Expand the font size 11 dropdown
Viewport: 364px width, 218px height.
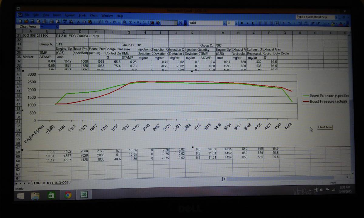tap(237, 23)
